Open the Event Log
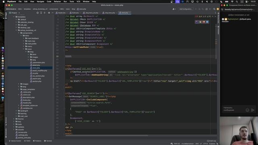258x145 pixels. coord(211,141)
